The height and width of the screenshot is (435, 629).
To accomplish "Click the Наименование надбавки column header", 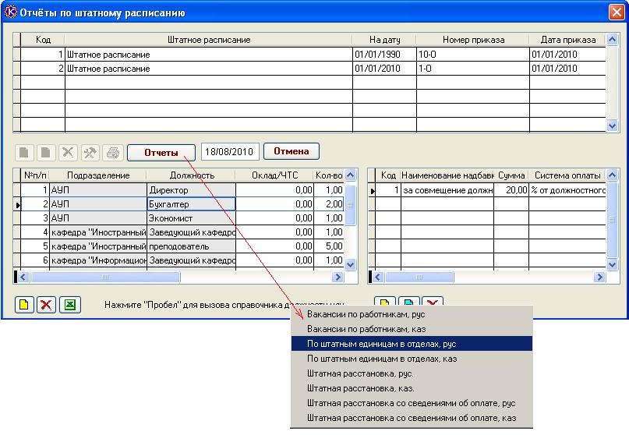I will point(447,175).
